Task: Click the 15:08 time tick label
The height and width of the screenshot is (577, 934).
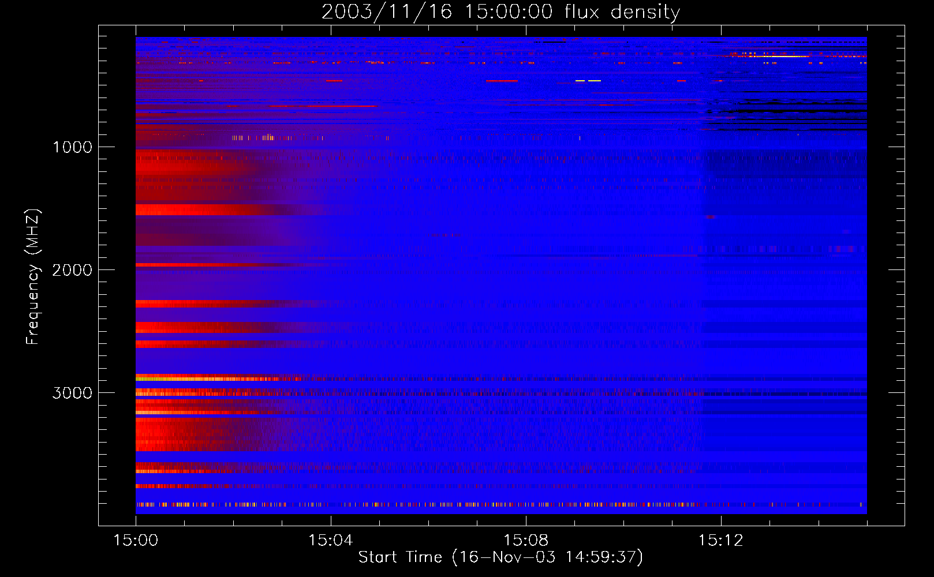Action: pyautogui.click(x=526, y=541)
